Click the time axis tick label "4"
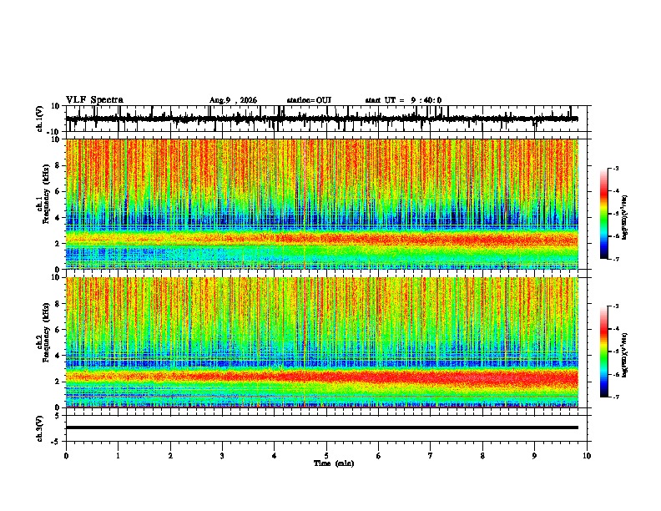Image resolution: width=661 pixels, height=511 pixels. pos(275,456)
